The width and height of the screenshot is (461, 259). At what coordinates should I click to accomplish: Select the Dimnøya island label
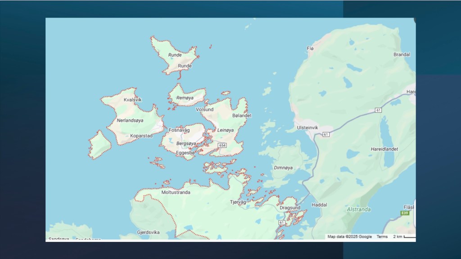click(283, 167)
